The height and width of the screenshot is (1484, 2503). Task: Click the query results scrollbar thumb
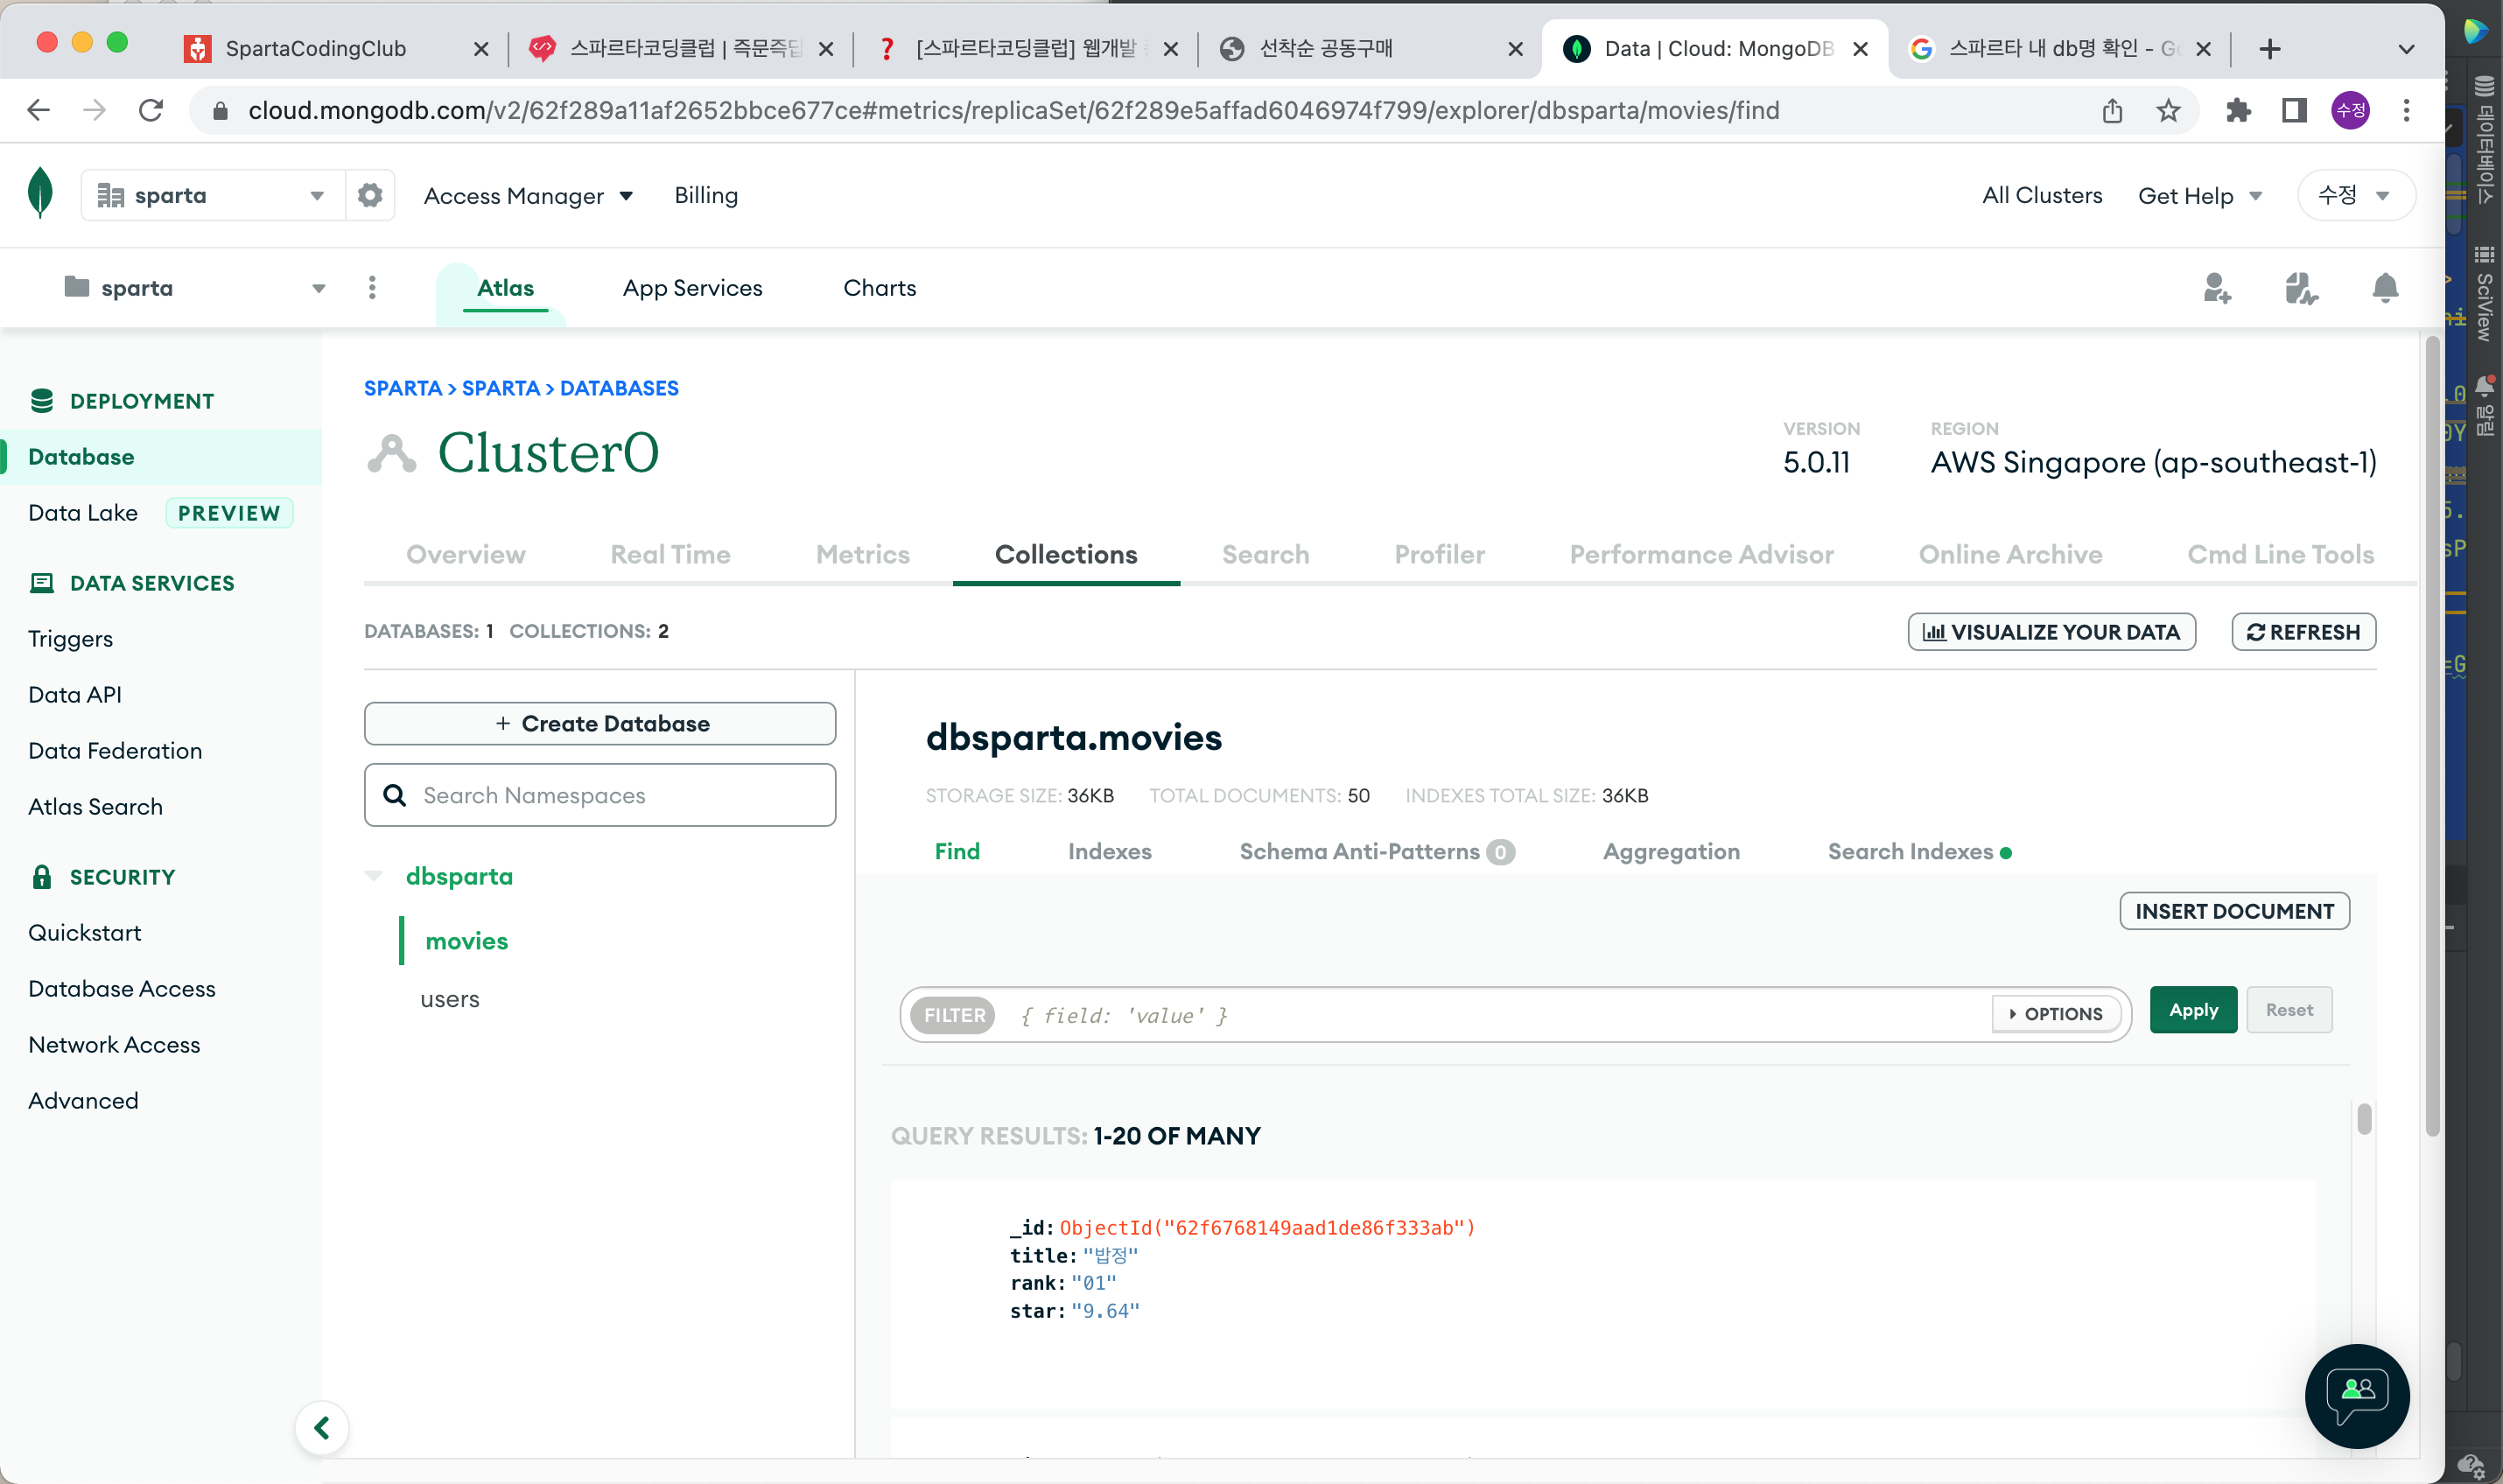[x=2363, y=1118]
